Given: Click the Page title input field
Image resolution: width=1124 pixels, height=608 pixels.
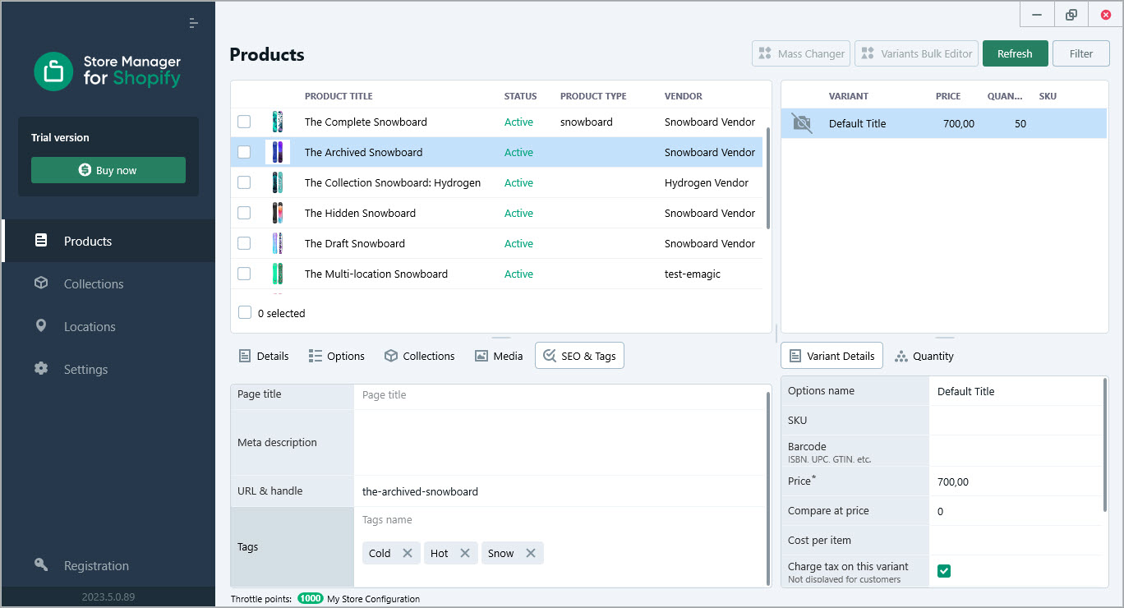Looking at the screenshot, I should coord(559,394).
